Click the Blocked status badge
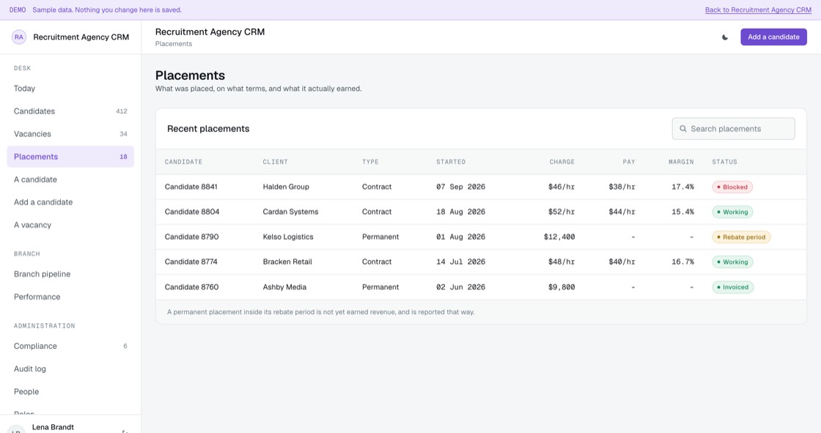The image size is (821, 433). (x=732, y=187)
